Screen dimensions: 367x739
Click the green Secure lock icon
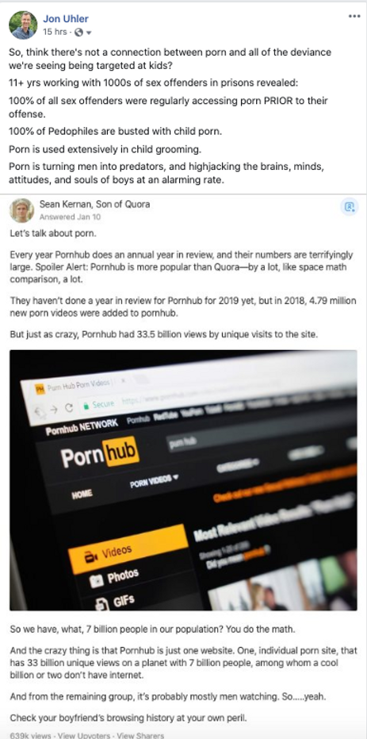click(x=85, y=406)
